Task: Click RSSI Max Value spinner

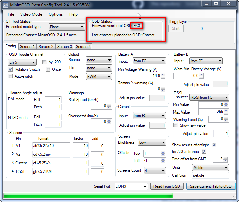Action: [226, 112]
